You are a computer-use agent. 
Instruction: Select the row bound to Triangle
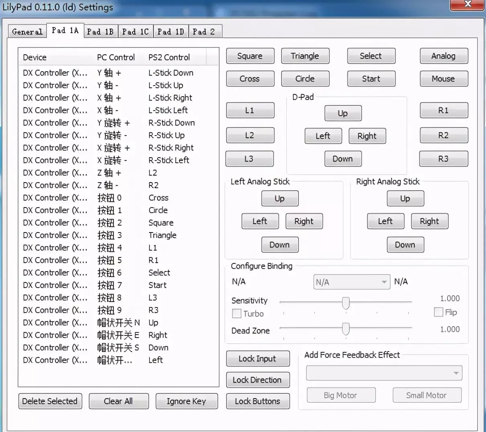(x=118, y=235)
